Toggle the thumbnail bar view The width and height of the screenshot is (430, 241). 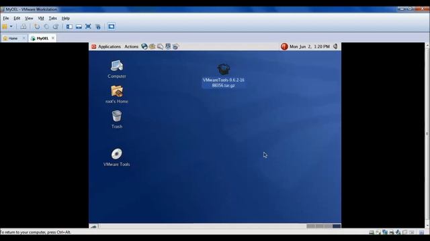pyautogui.click(x=79, y=27)
